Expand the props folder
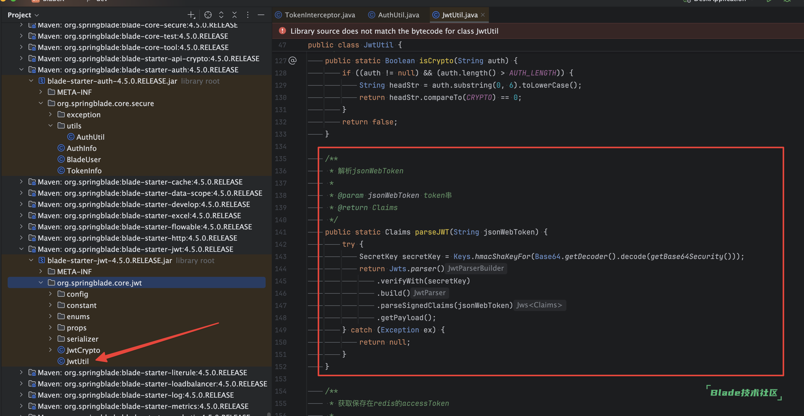The height and width of the screenshot is (416, 804). [x=50, y=328]
